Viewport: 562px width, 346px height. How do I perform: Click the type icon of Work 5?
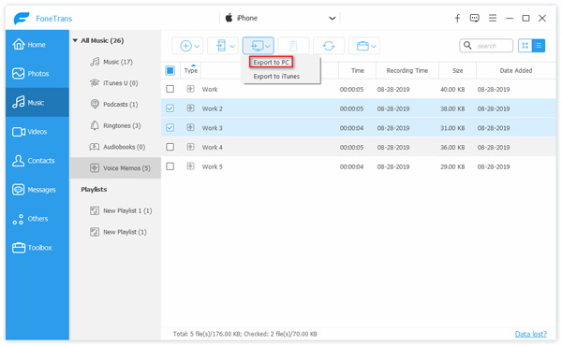pos(190,166)
